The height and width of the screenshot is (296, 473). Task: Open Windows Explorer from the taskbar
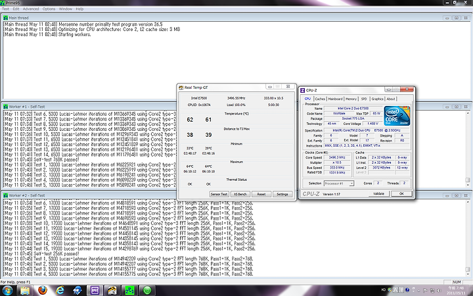point(25,291)
